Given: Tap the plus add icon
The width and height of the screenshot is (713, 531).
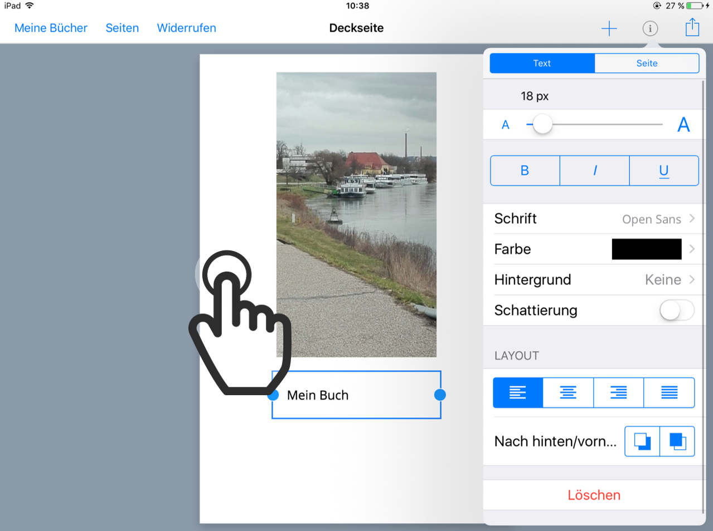Looking at the screenshot, I should point(609,28).
